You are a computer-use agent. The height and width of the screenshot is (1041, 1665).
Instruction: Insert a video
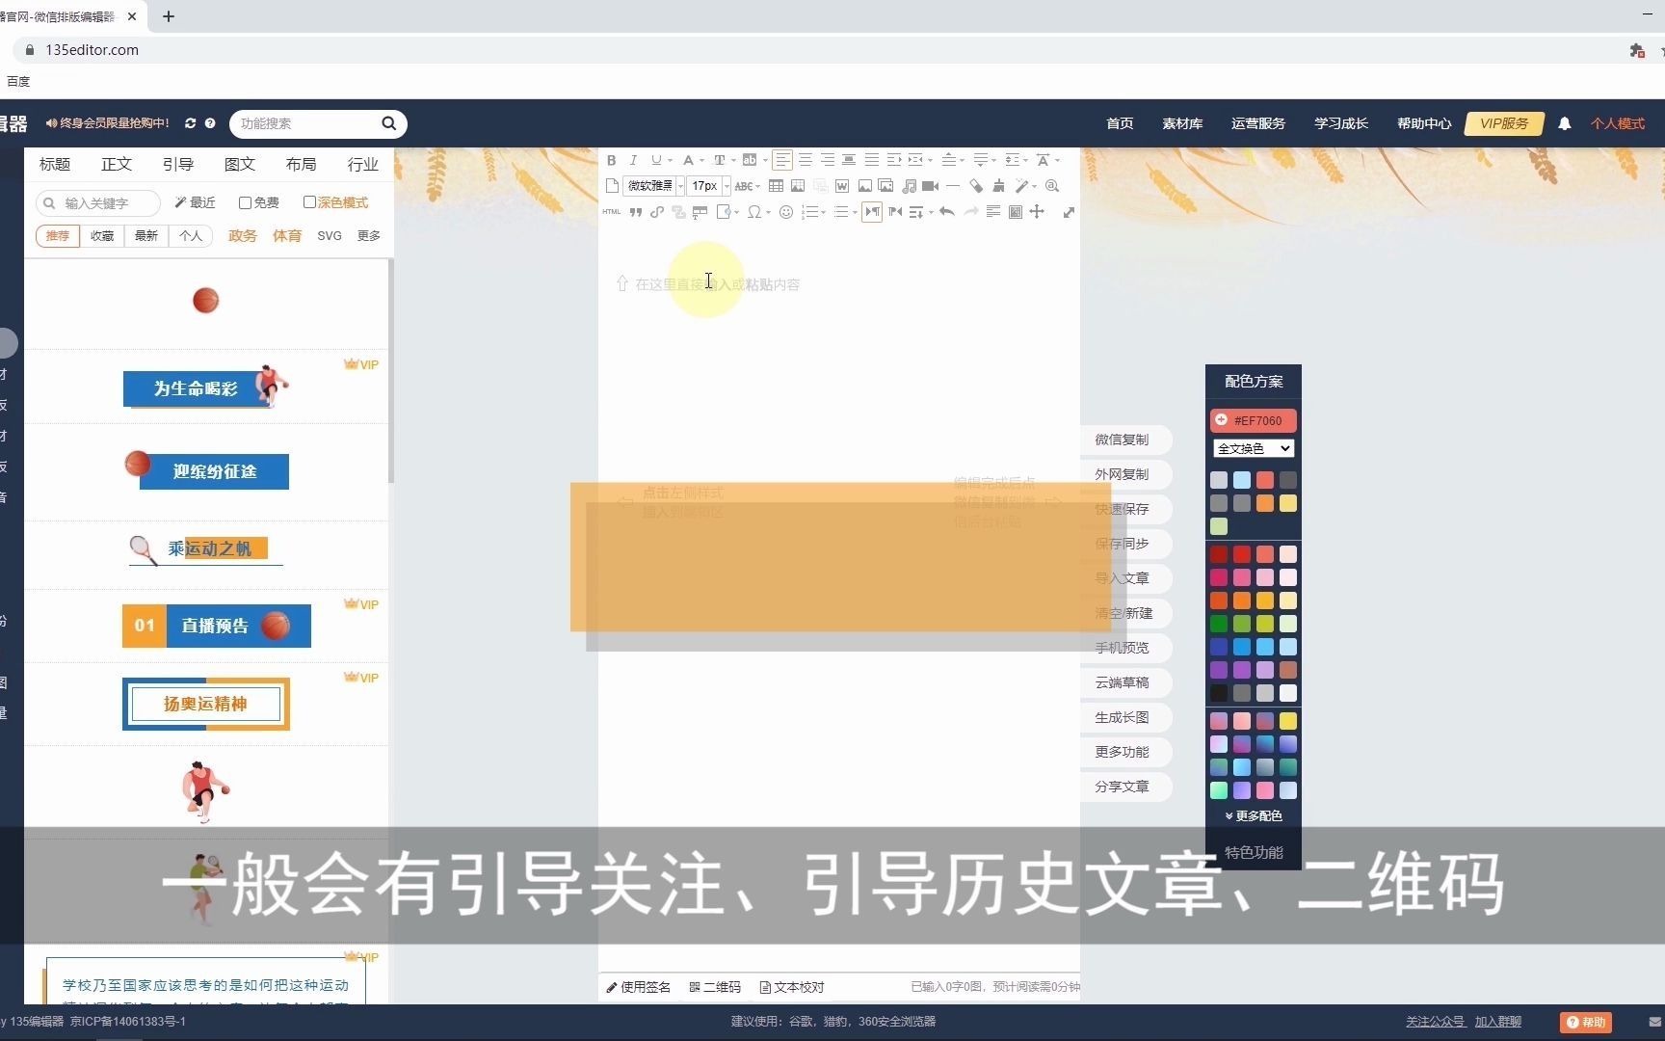pyautogui.click(x=930, y=186)
